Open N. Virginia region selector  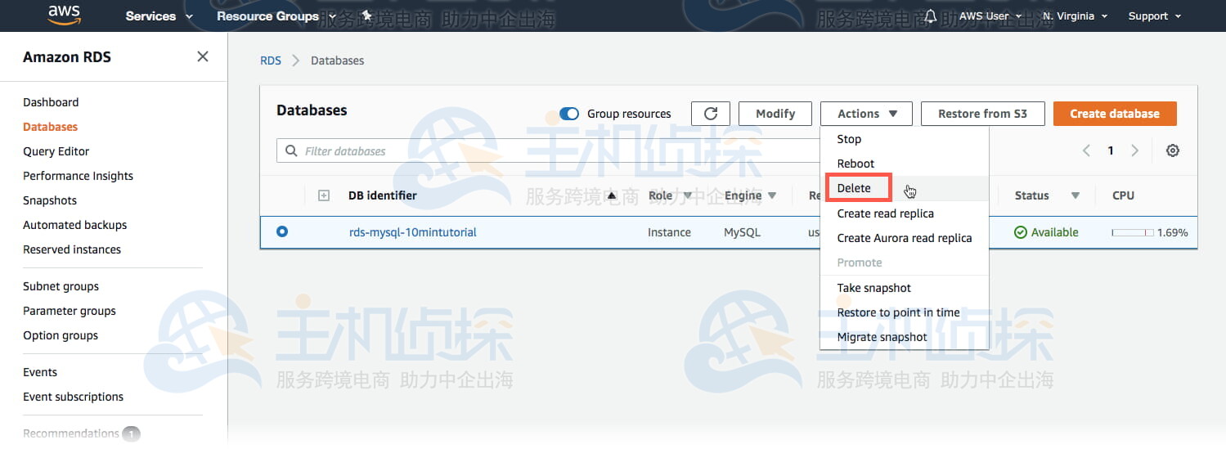(x=1075, y=16)
